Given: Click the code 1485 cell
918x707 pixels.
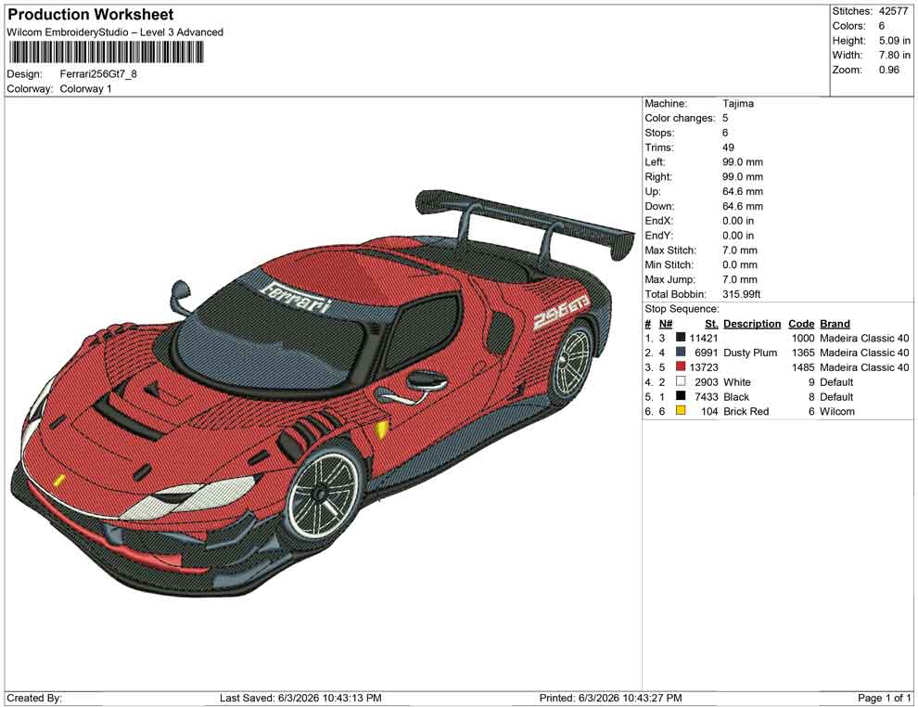Looking at the screenshot, I should [803, 367].
